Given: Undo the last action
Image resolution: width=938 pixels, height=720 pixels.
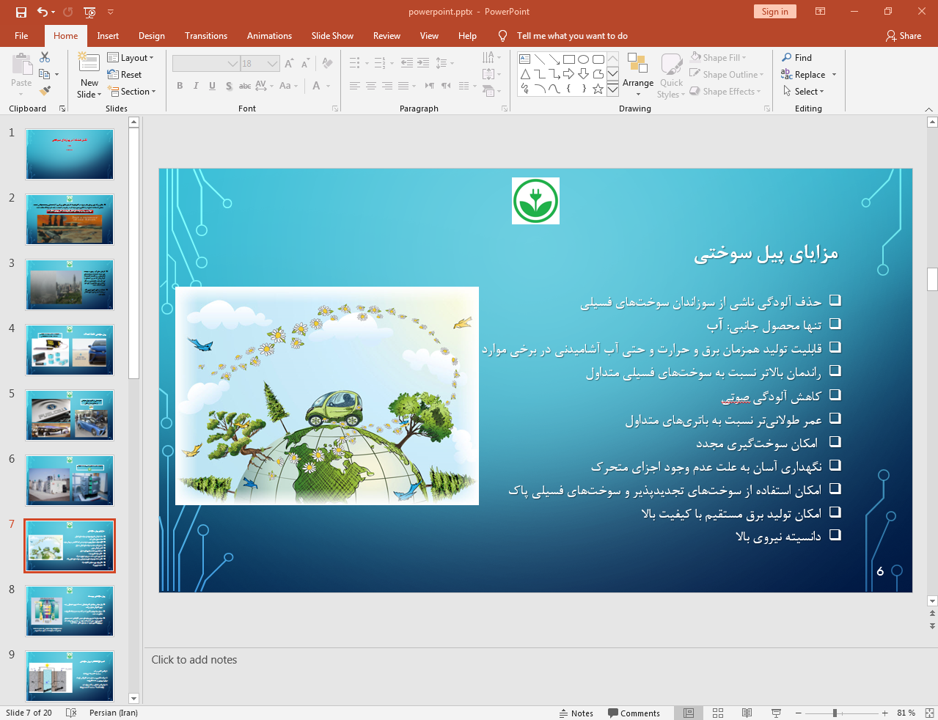Looking at the screenshot, I should pyautogui.click(x=43, y=12).
